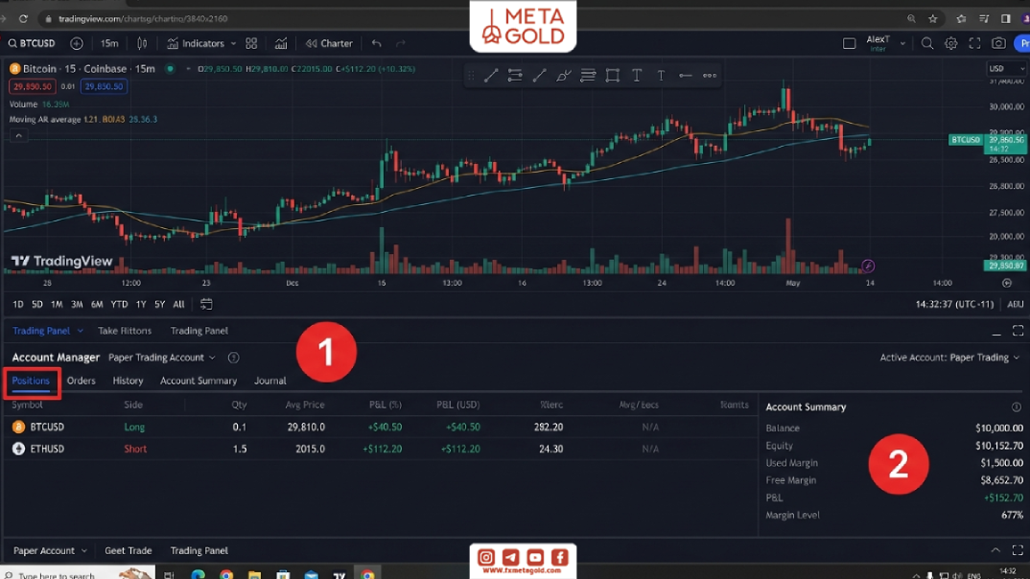Open the layout grid icon
Screen dimensions: 1030x579
[x=251, y=43]
